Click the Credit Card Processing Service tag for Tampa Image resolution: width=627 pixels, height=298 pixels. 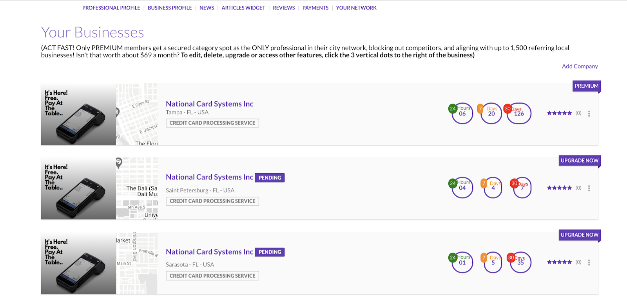[x=212, y=123]
